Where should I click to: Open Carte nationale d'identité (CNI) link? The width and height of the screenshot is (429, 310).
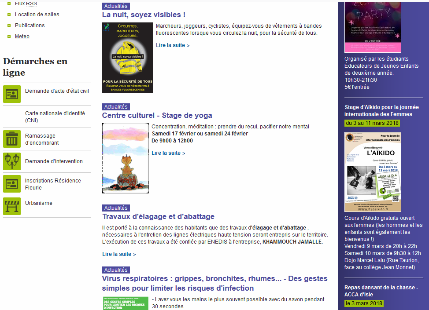point(55,117)
